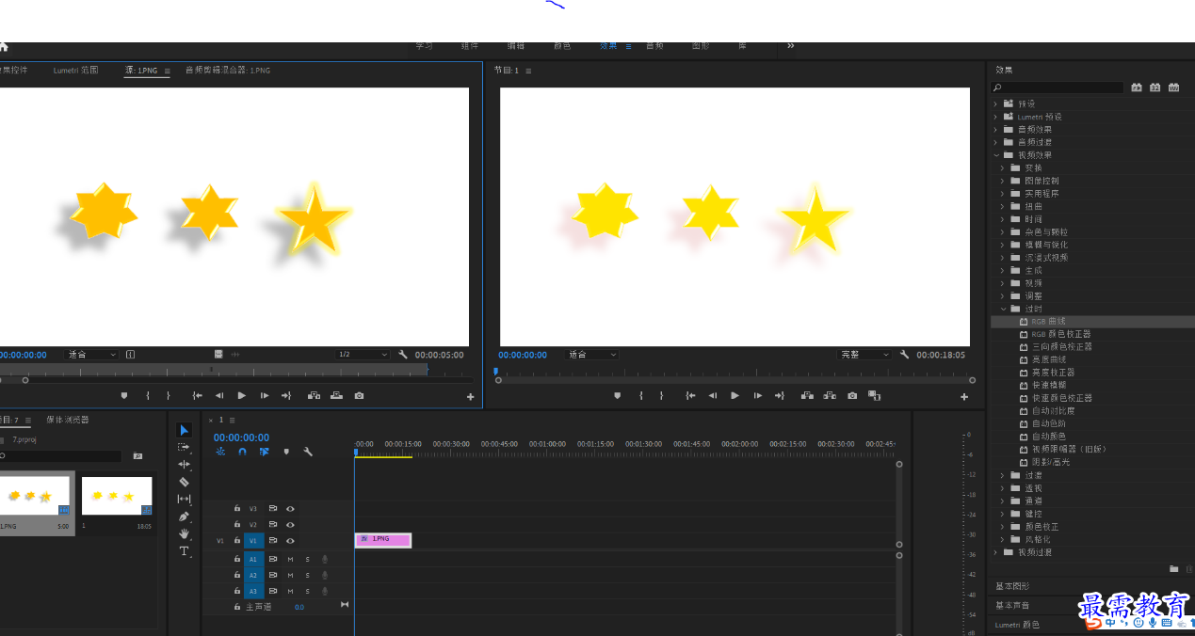Screen dimensions: 1195x636
Task: Toggle track targeting for A1
Action: pos(253,559)
